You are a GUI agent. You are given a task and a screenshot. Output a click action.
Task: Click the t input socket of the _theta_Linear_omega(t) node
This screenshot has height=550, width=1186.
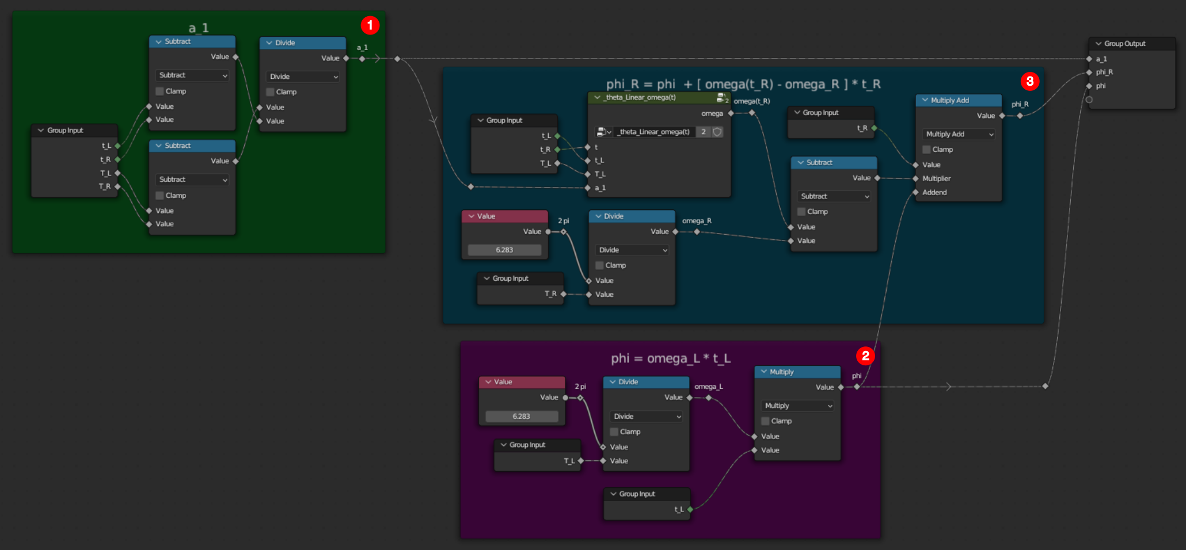(x=587, y=147)
